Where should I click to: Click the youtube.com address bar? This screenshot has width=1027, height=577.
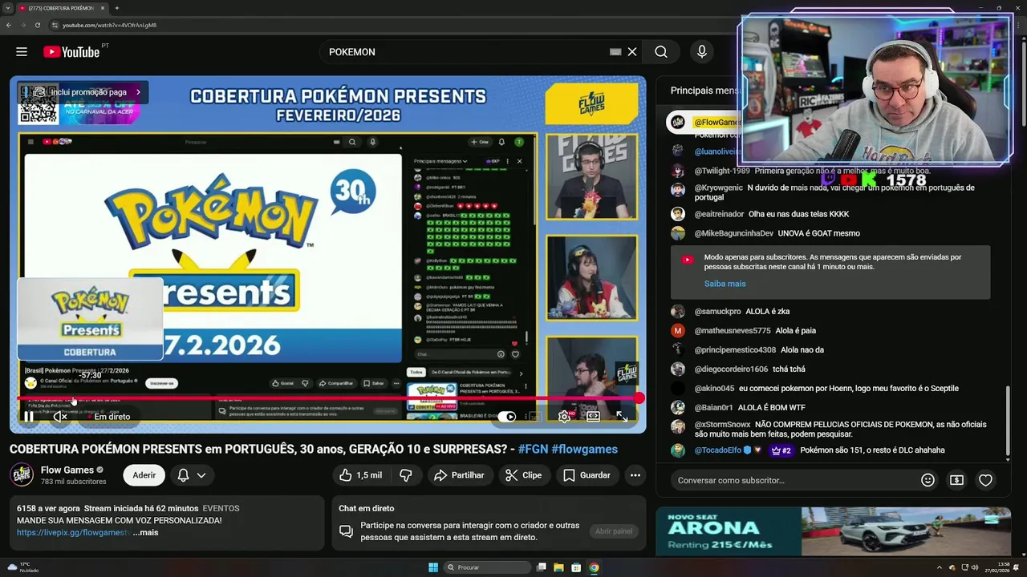[x=111, y=25]
